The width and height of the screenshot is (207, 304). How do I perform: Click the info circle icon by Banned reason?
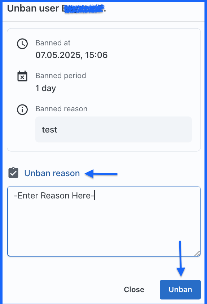tap(22, 109)
